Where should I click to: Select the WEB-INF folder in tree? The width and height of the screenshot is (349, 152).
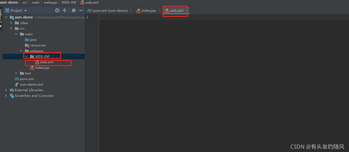click(42, 56)
